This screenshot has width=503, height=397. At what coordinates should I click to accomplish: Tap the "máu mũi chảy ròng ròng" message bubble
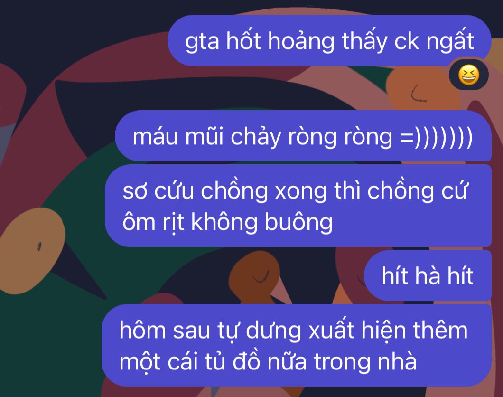pyautogui.click(x=303, y=136)
